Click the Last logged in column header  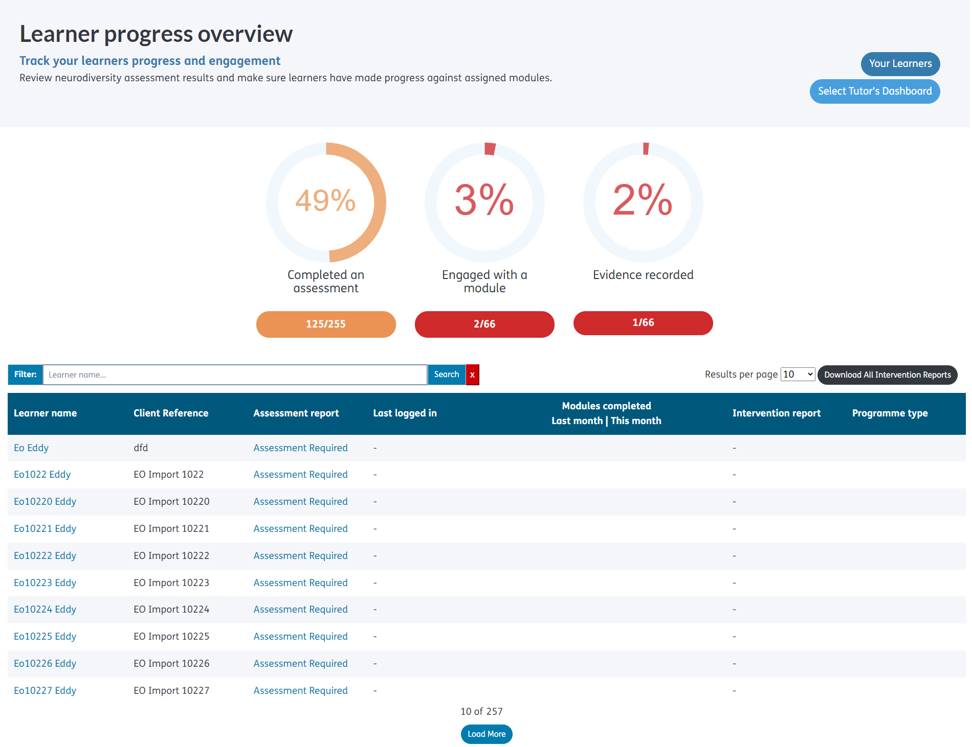point(405,413)
